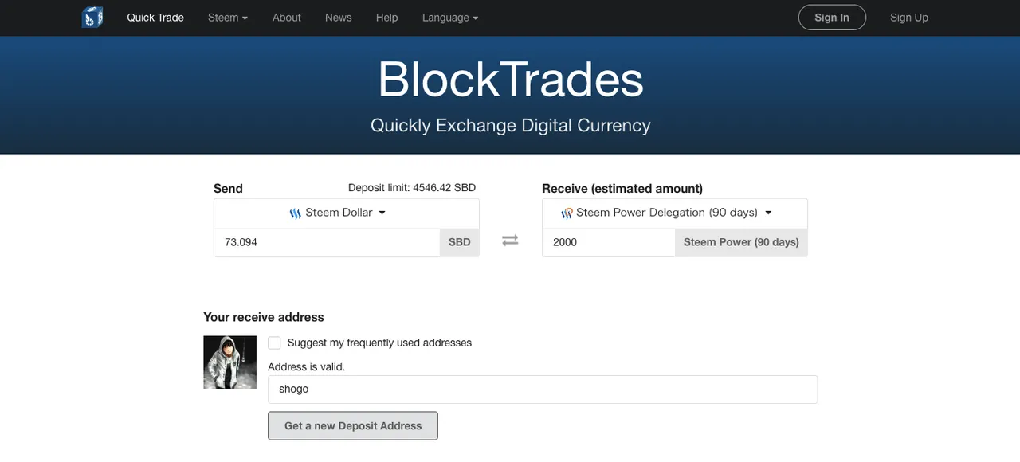Click the Your receive address heading
1020x462 pixels.
264,317
